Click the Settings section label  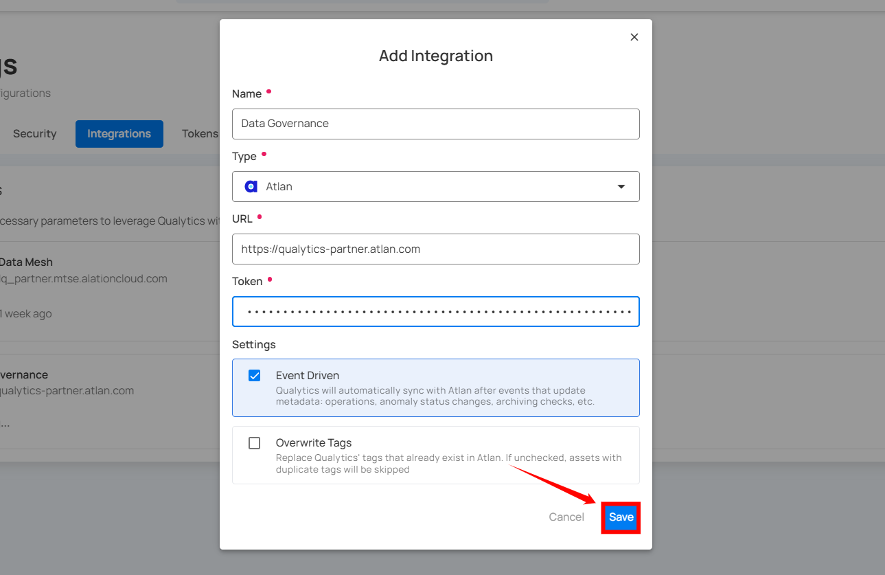253,344
